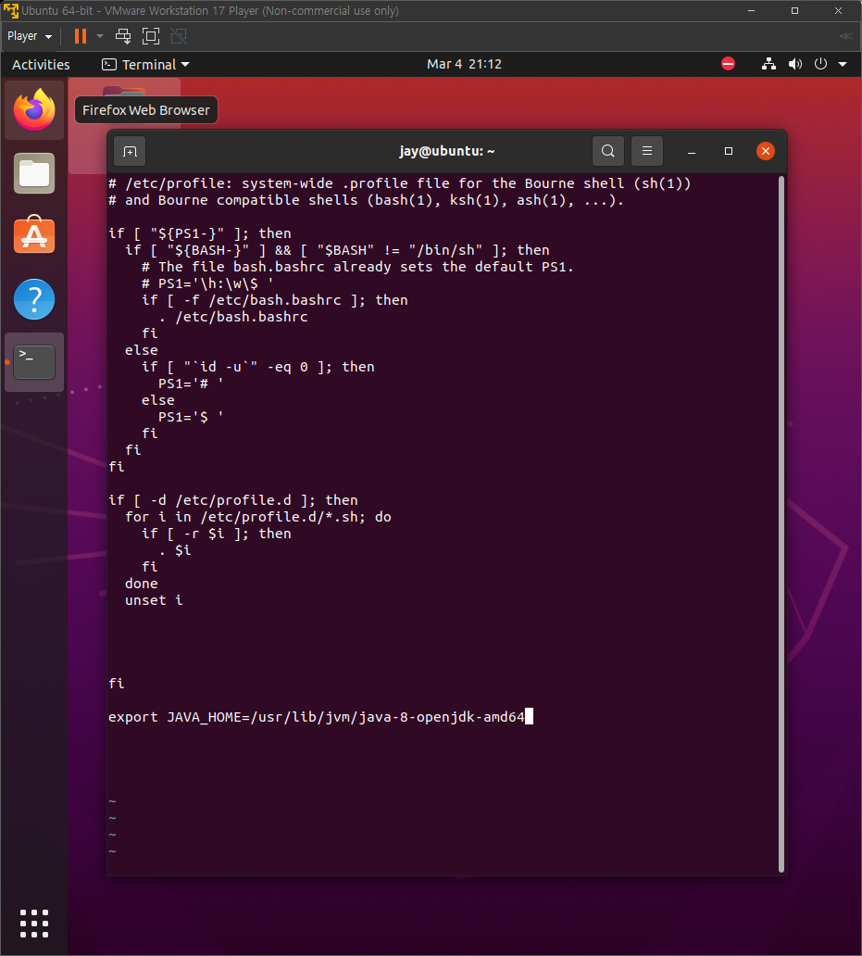This screenshot has height=956, width=862.
Task: Send Ctrl+Alt+Del to the guest OS
Action: [x=122, y=36]
